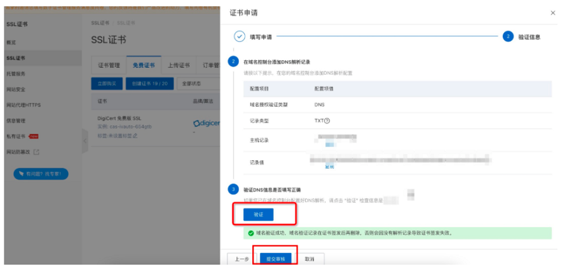Click the 提交审核 button
The height and width of the screenshot is (267, 572).
point(275,259)
